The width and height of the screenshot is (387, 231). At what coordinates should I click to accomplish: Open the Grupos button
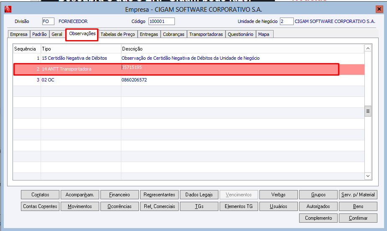tap(318, 195)
